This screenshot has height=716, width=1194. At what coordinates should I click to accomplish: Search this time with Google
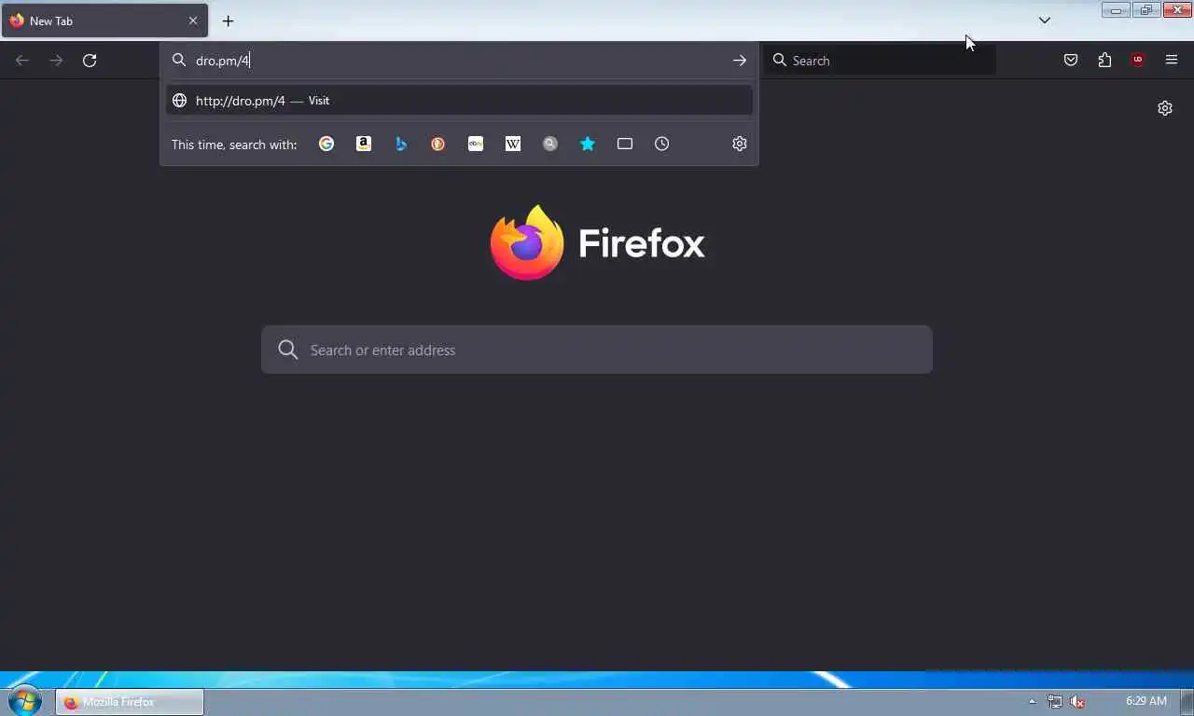[x=326, y=144]
